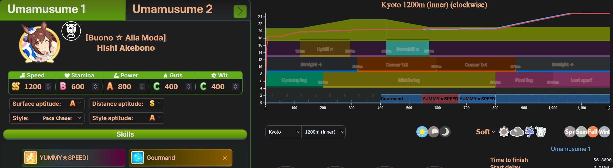This screenshot has height=168, width=613.
Task: Open the Soft ground condition dropdown
Action: (485, 132)
